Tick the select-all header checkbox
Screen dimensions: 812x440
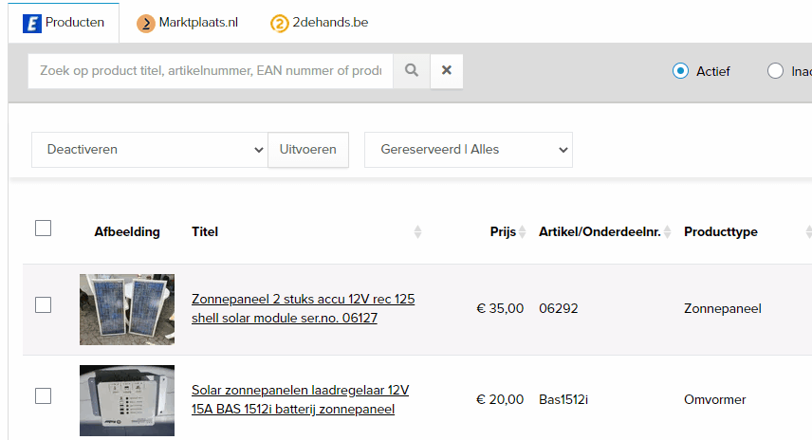point(43,228)
